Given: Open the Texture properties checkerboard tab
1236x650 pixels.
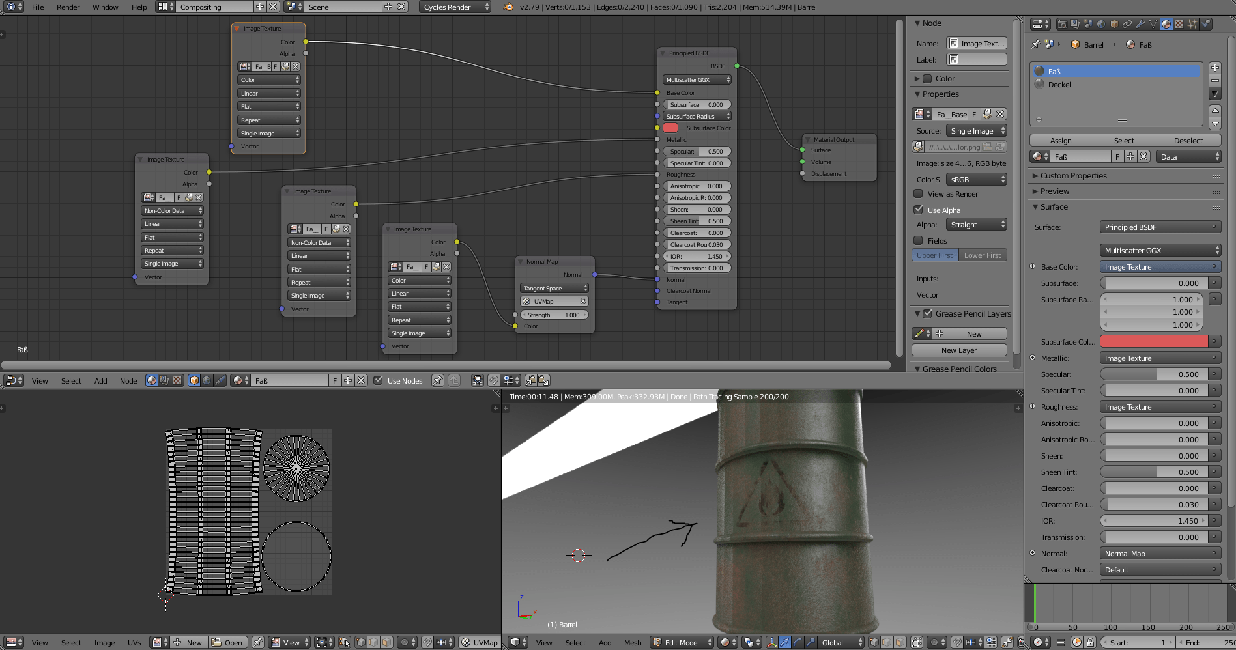Looking at the screenshot, I should (x=1179, y=24).
